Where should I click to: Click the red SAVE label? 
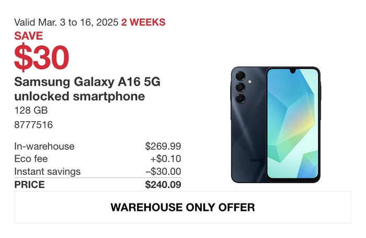tap(28, 36)
